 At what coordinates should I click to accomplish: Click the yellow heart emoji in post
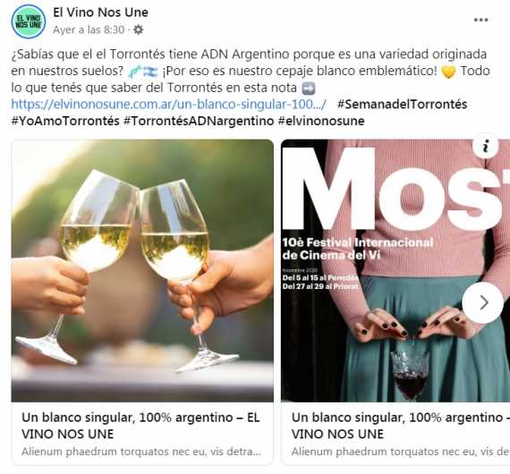coord(448,72)
